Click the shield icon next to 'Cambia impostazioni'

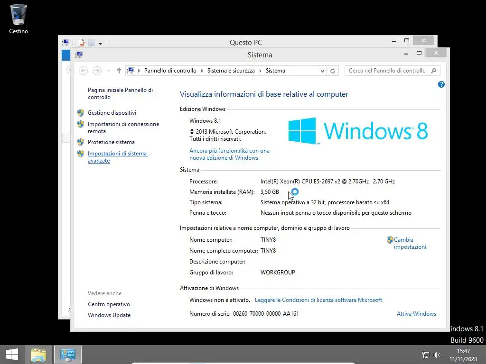pyautogui.click(x=390, y=240)
